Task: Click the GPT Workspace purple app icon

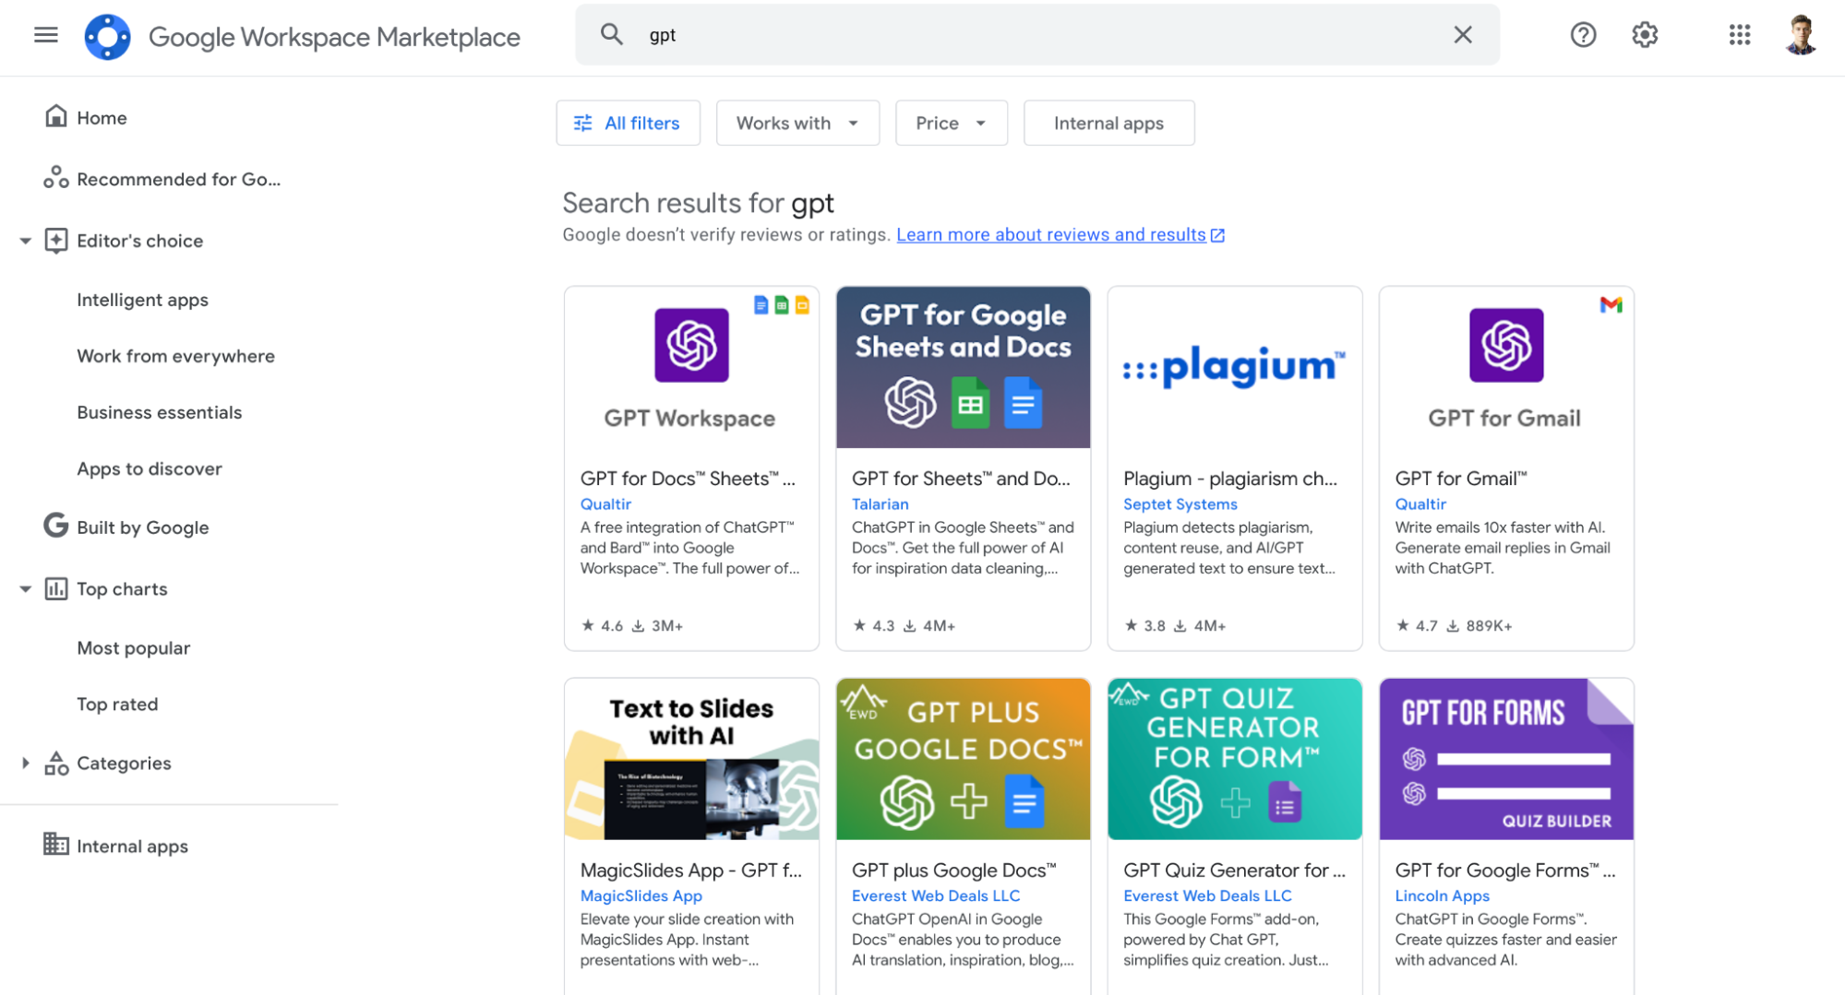Action: pos(691,345)
